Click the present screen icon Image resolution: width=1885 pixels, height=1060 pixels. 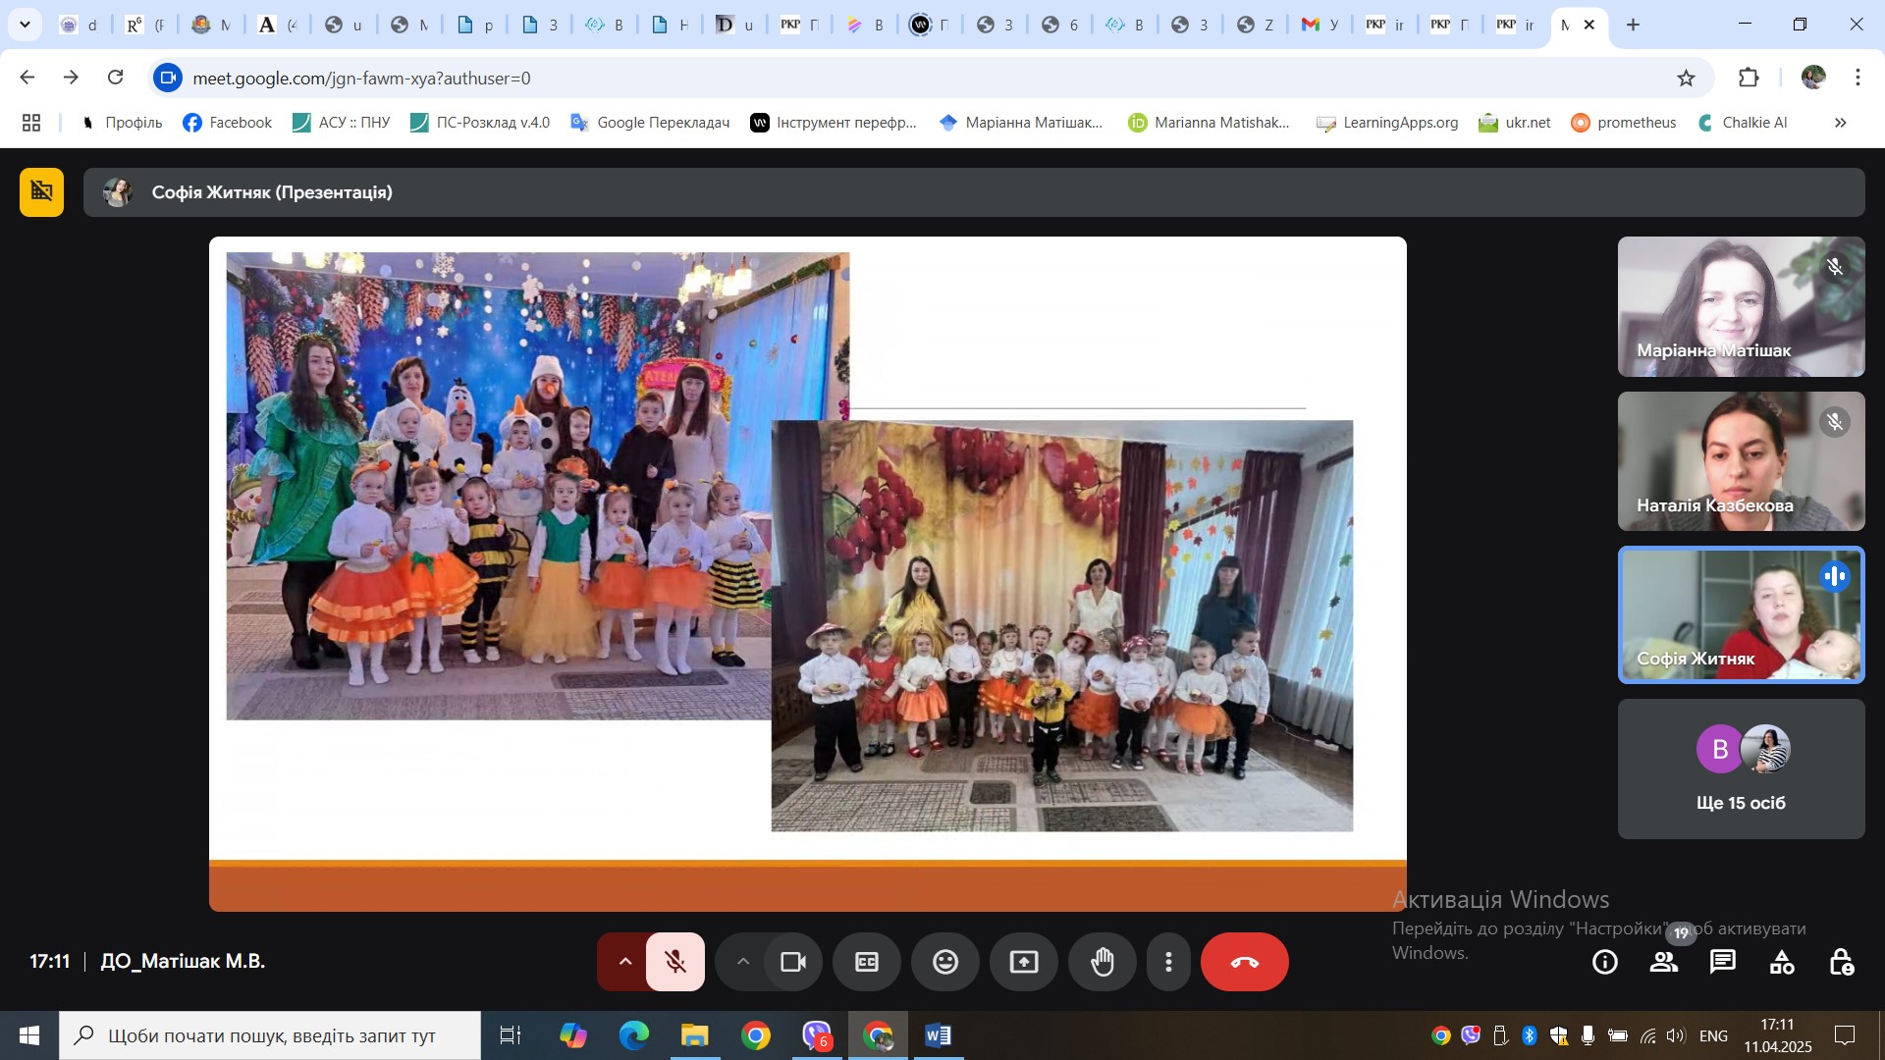1023,962
